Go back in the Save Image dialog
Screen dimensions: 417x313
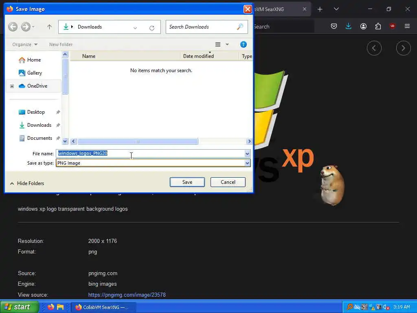(13, 26)
